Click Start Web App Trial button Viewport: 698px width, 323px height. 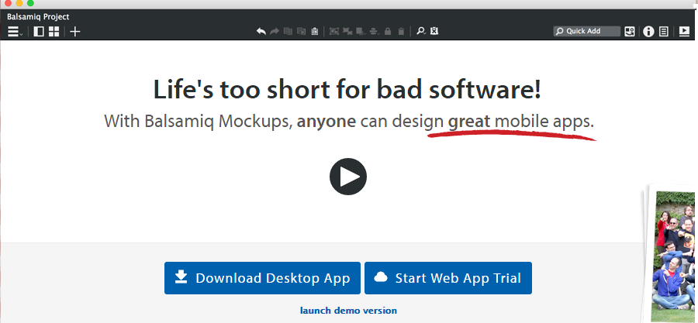pyautogui.click(x=448, y=278)
